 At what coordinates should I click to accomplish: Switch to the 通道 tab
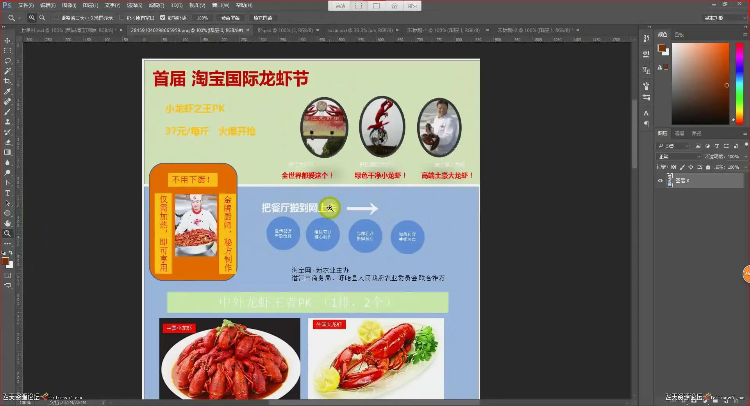coord(679,134)
